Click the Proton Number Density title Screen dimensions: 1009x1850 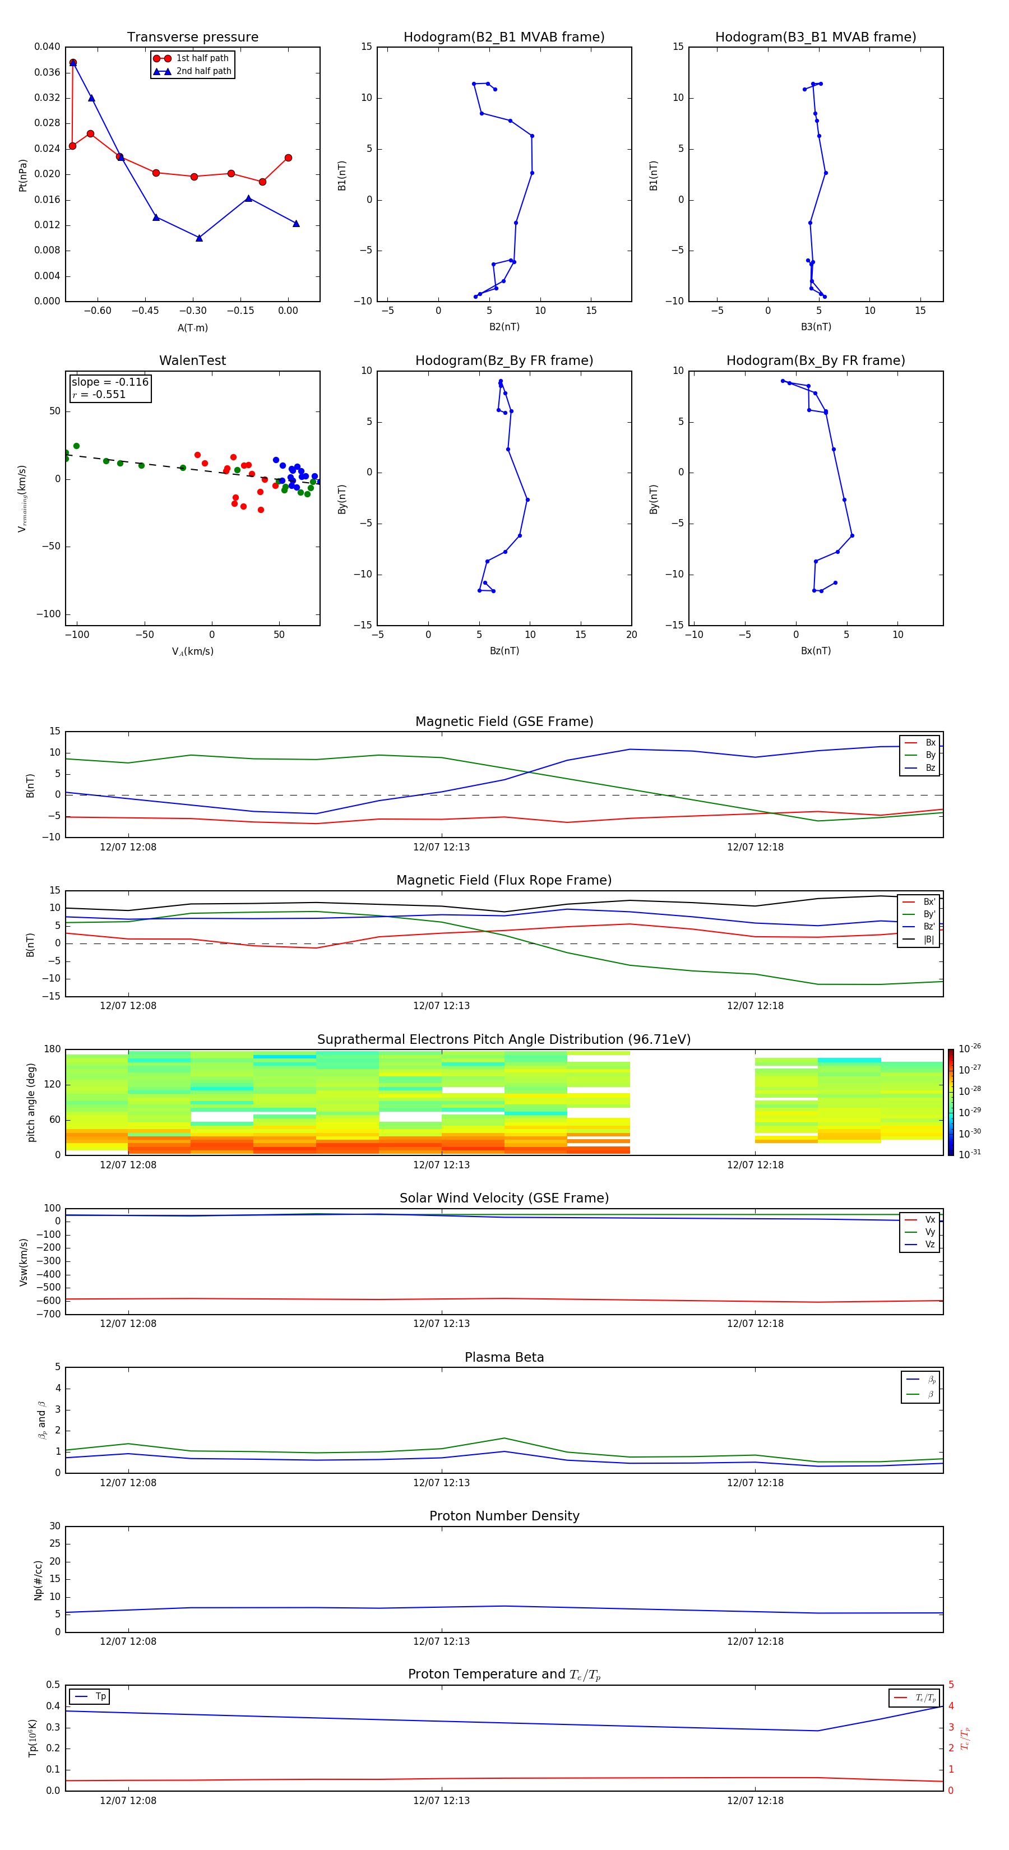[x=504, y=1516]
